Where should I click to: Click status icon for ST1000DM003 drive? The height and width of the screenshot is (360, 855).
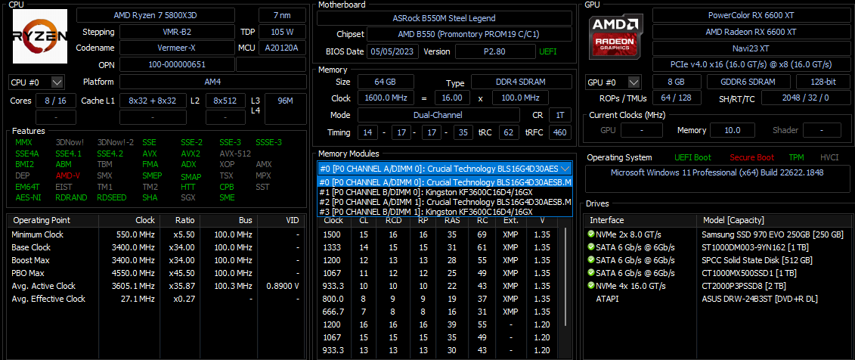click(591, 247)
